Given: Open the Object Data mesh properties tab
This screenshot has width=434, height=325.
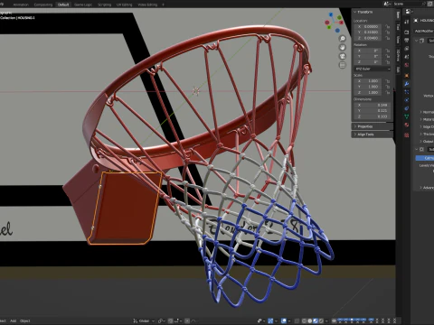Looking at the screenshot, I should tap(407, 116).
